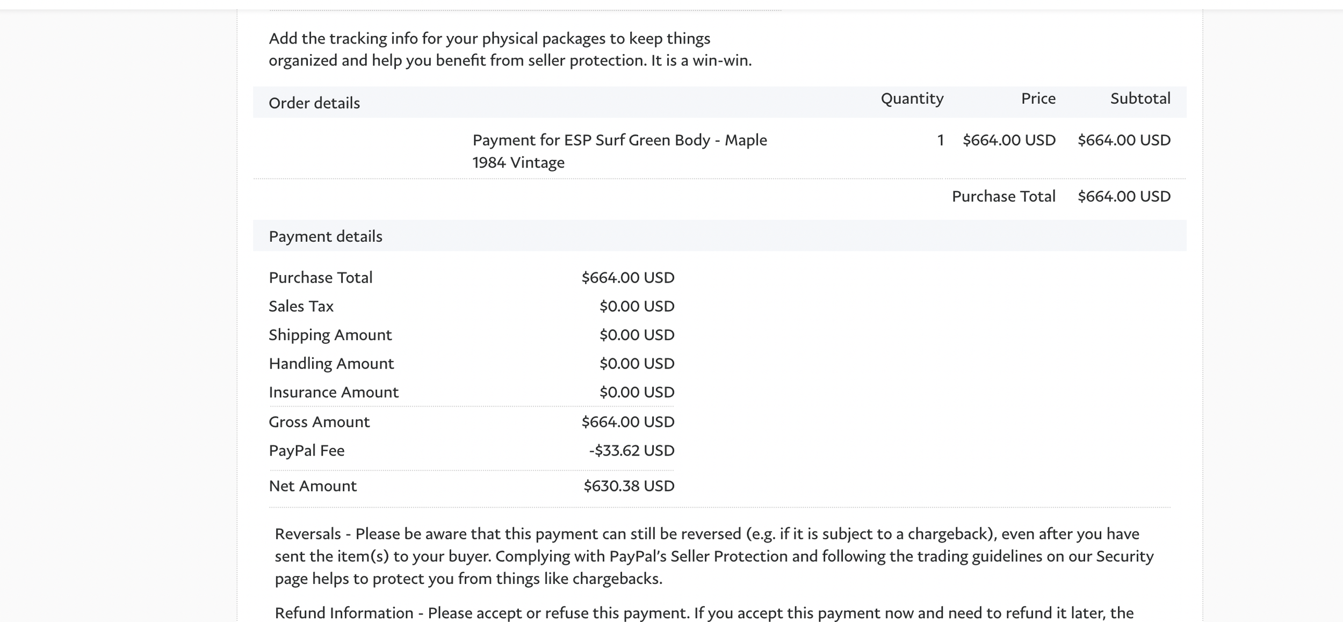Click the Quantity column header
The height and width of the screenshot is (622, 1343).
click(x=912, y=98)
